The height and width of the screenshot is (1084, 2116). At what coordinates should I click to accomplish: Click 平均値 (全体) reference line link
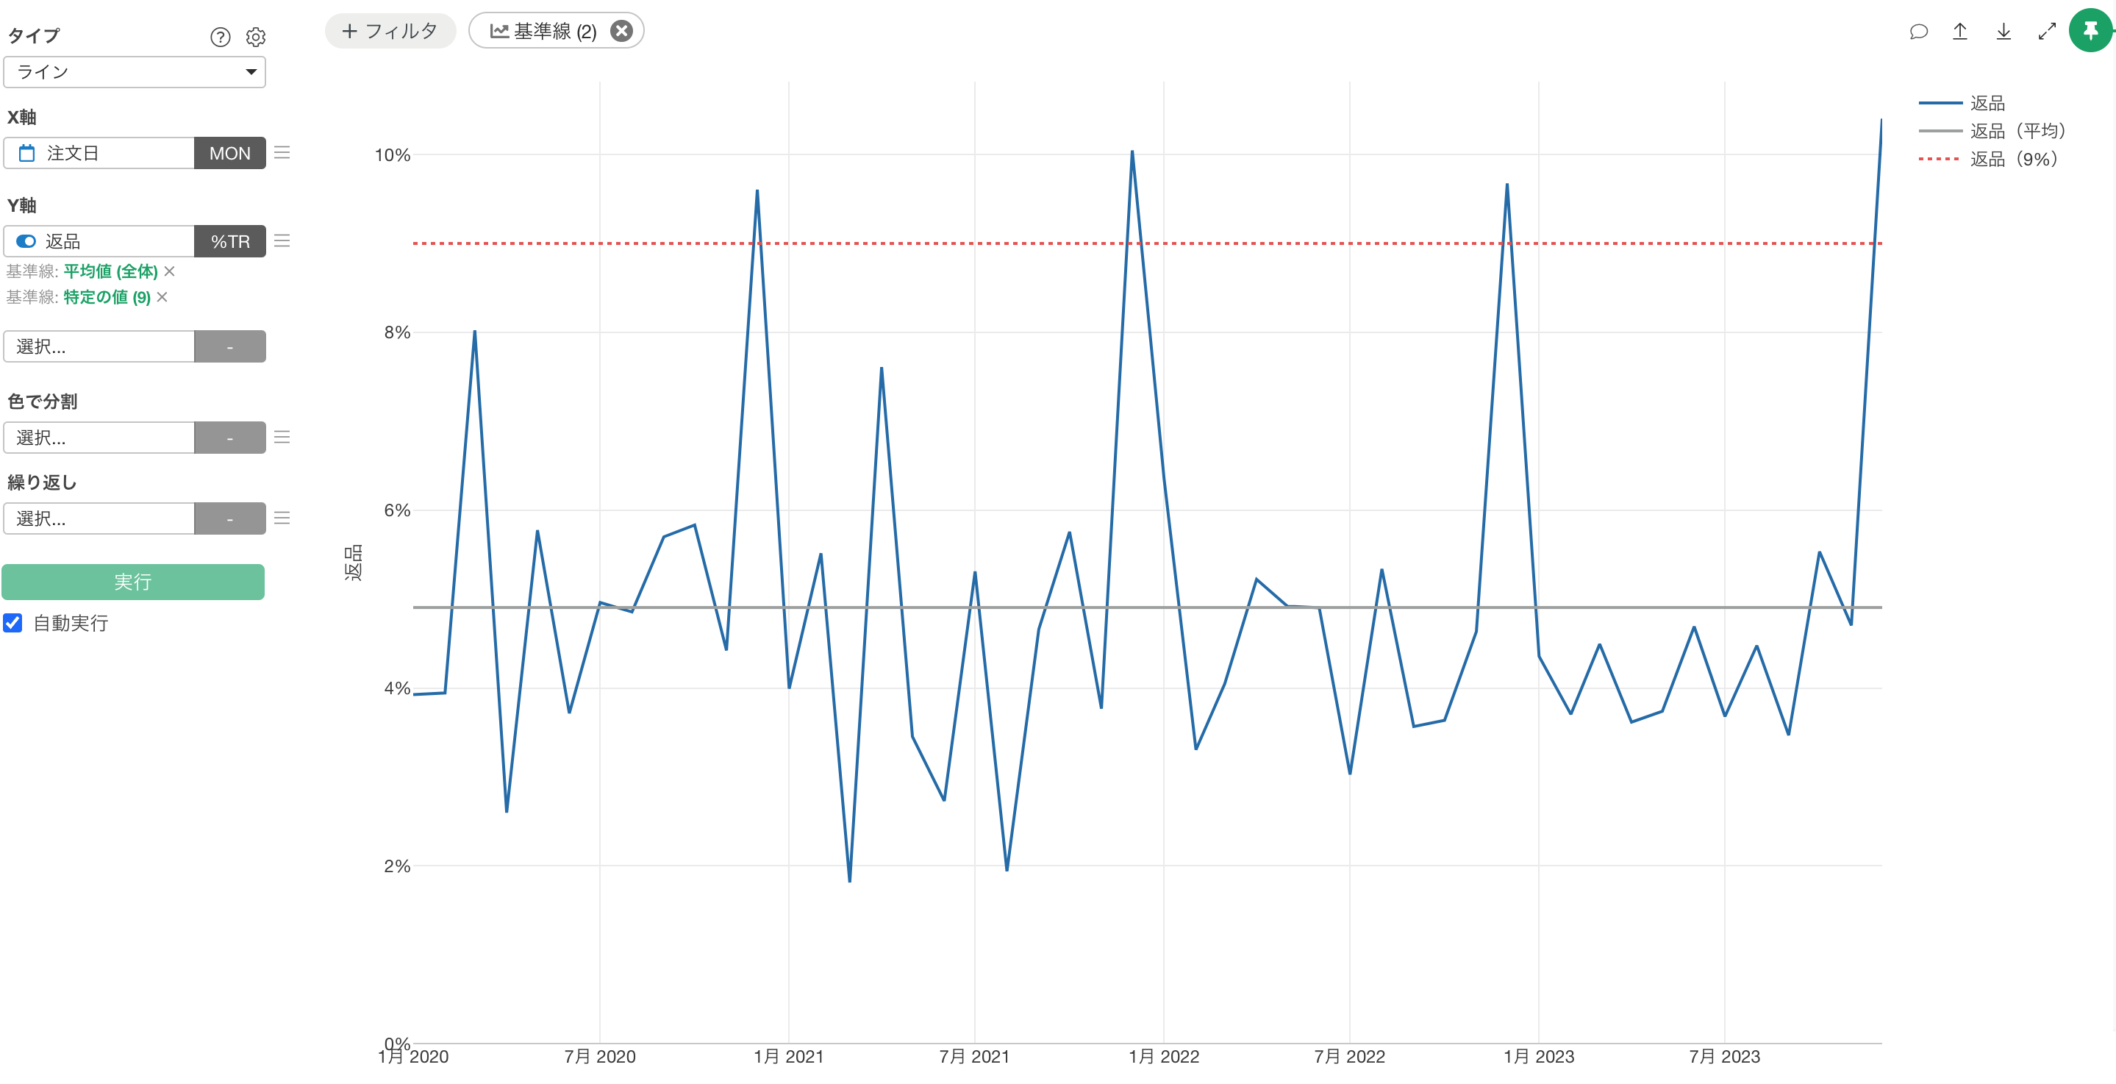point(110,271)
